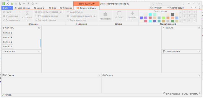203x98 pixels.
Task: Click the Копировать clipboard icon
Action: point(105,14)
